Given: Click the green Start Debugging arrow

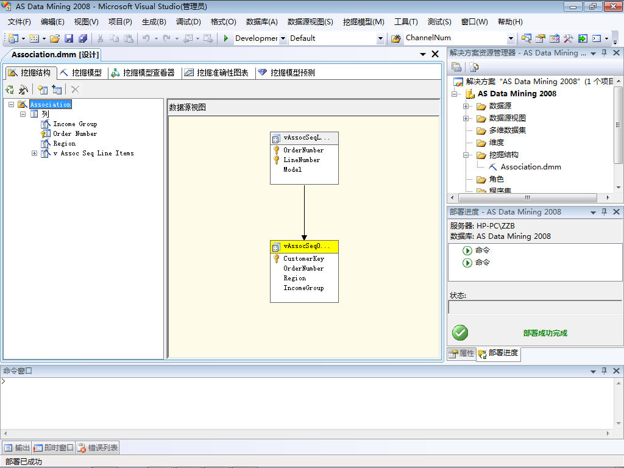Looking at the screenshot, I should point(225,38).
